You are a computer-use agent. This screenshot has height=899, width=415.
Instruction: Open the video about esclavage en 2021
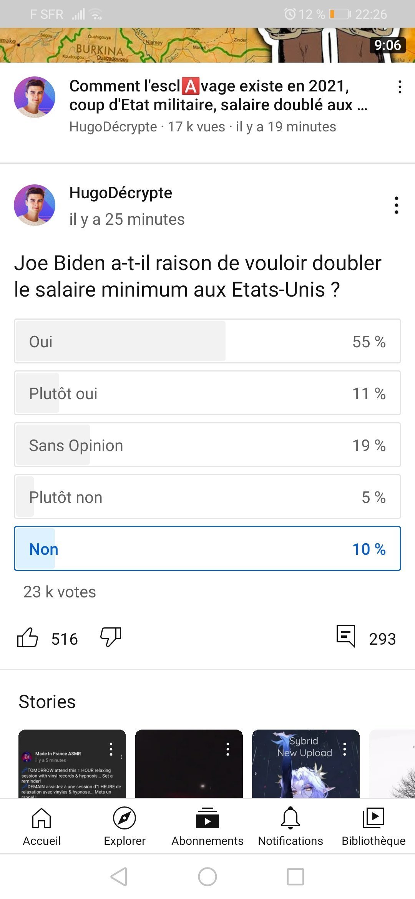pos(218,95)
